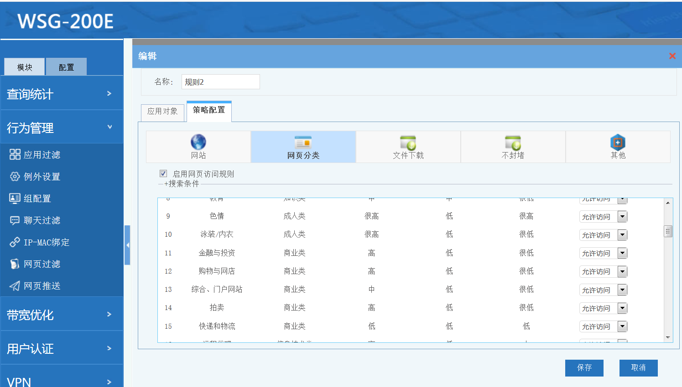Image resolution: width=682 pixels, height=387 pixels.
Task: Open 应用过滤 in the sidebar
Action: [x=42, y=155]
